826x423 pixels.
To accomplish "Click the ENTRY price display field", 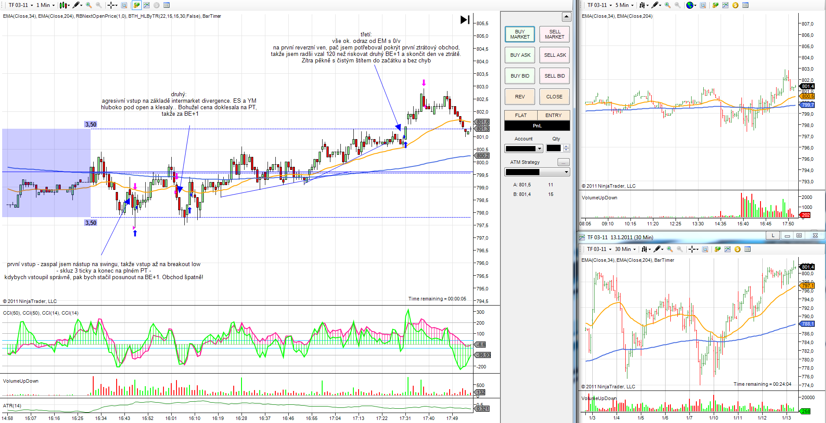I will pos(554,115).
